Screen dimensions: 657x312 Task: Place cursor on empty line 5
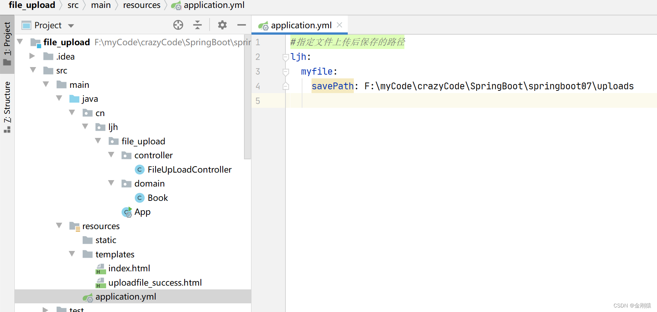pos(472,101)
